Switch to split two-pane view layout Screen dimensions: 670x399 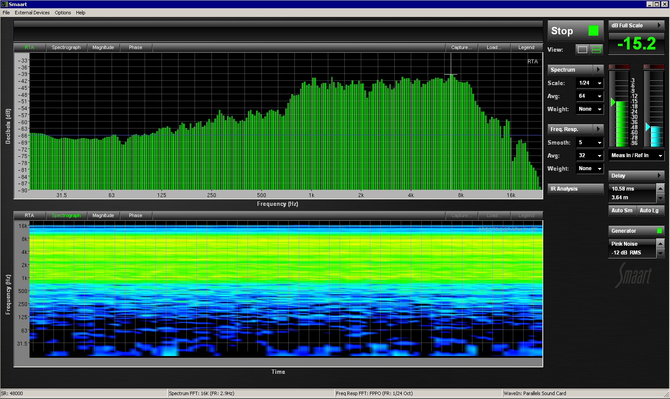pyautogui.click(x=596, y=49)
